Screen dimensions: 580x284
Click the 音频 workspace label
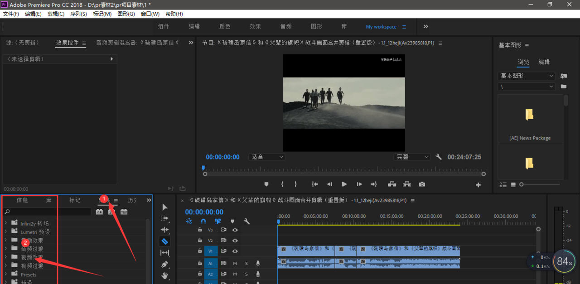tap(286, 27)
